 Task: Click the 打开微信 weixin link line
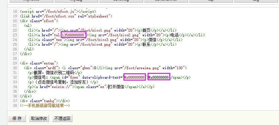point(91,87)
